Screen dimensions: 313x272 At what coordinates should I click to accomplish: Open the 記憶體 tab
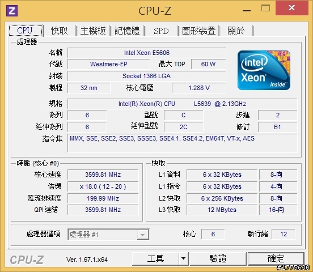click(x=127, y=31)
